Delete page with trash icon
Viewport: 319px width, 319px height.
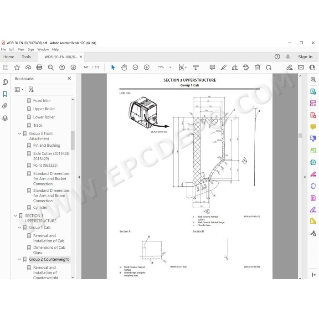tap(257, 67)
